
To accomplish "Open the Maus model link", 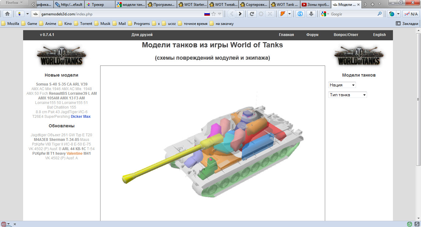I will (84, 139).
